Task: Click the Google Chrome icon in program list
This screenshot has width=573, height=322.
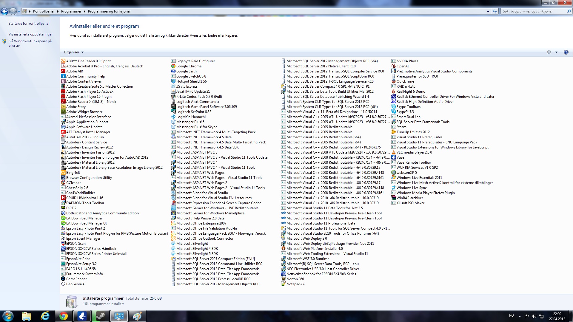Action: (173, 66)
